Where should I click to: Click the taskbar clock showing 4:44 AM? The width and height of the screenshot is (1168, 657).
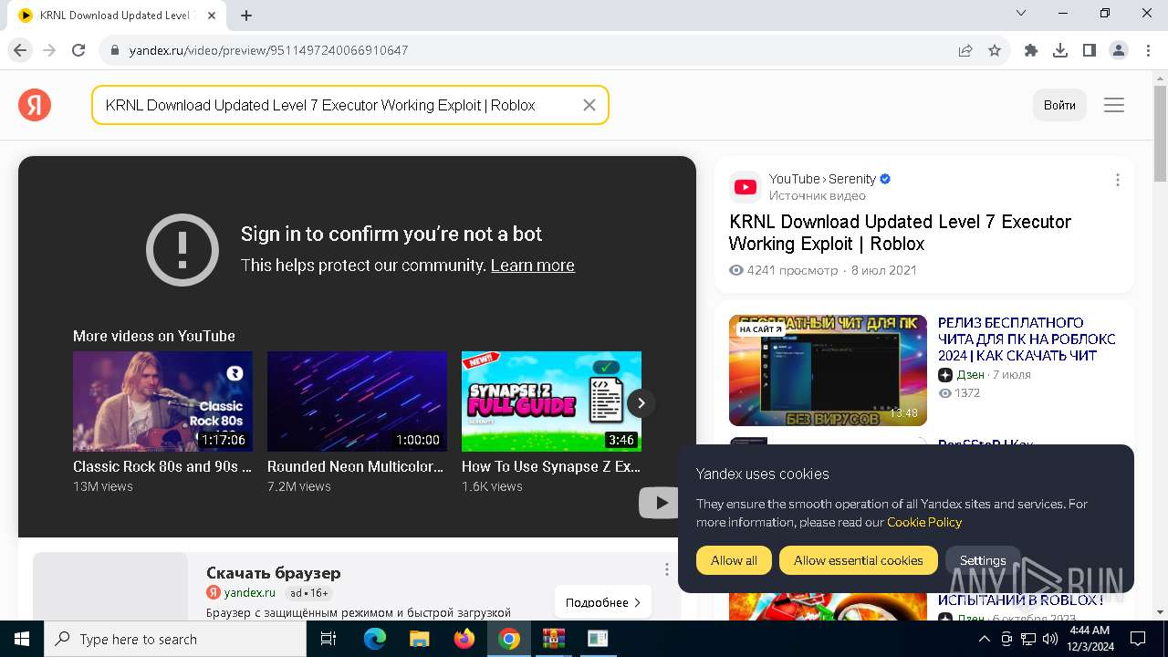tap(1089, 639)
